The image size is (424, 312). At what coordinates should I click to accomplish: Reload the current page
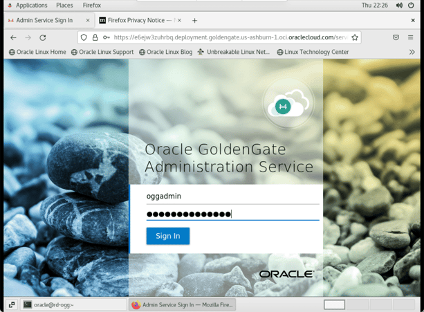42,37
